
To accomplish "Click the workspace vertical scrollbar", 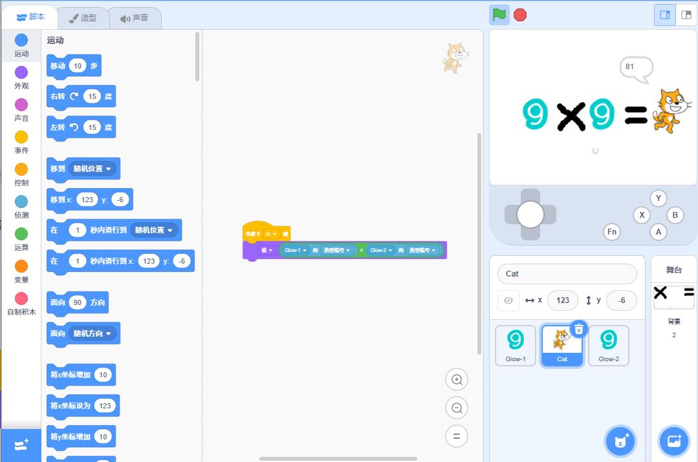I will coord(479,244).
